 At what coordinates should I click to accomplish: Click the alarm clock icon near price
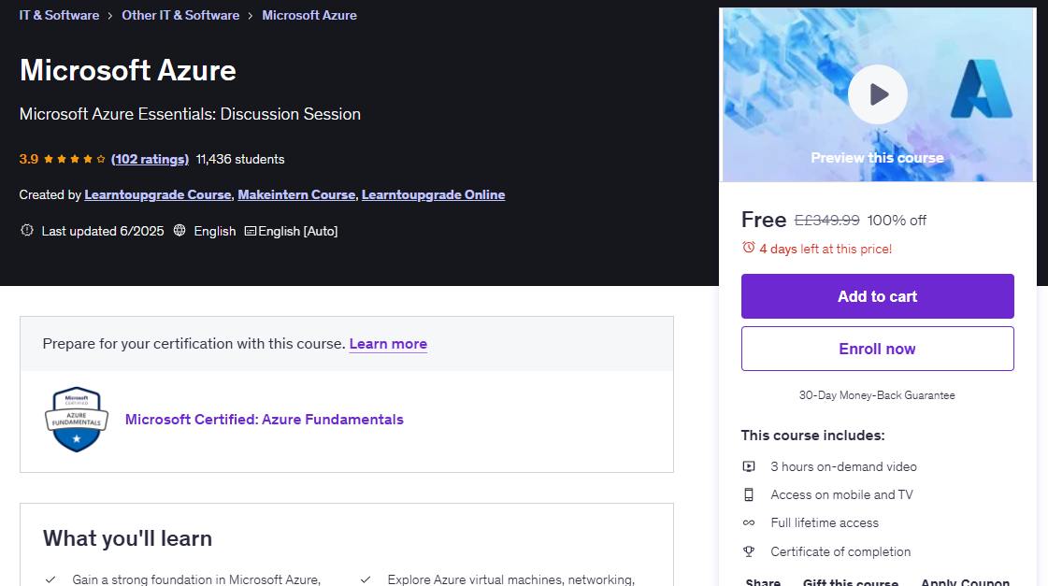tap(749, 248)
